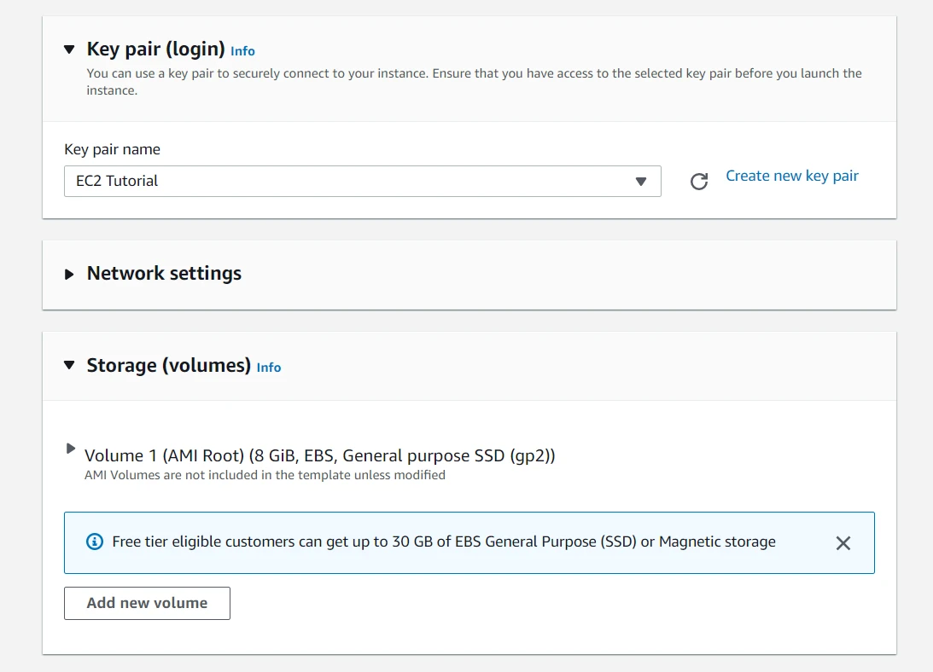Click the refresh key pair list icon

point(699,181)
